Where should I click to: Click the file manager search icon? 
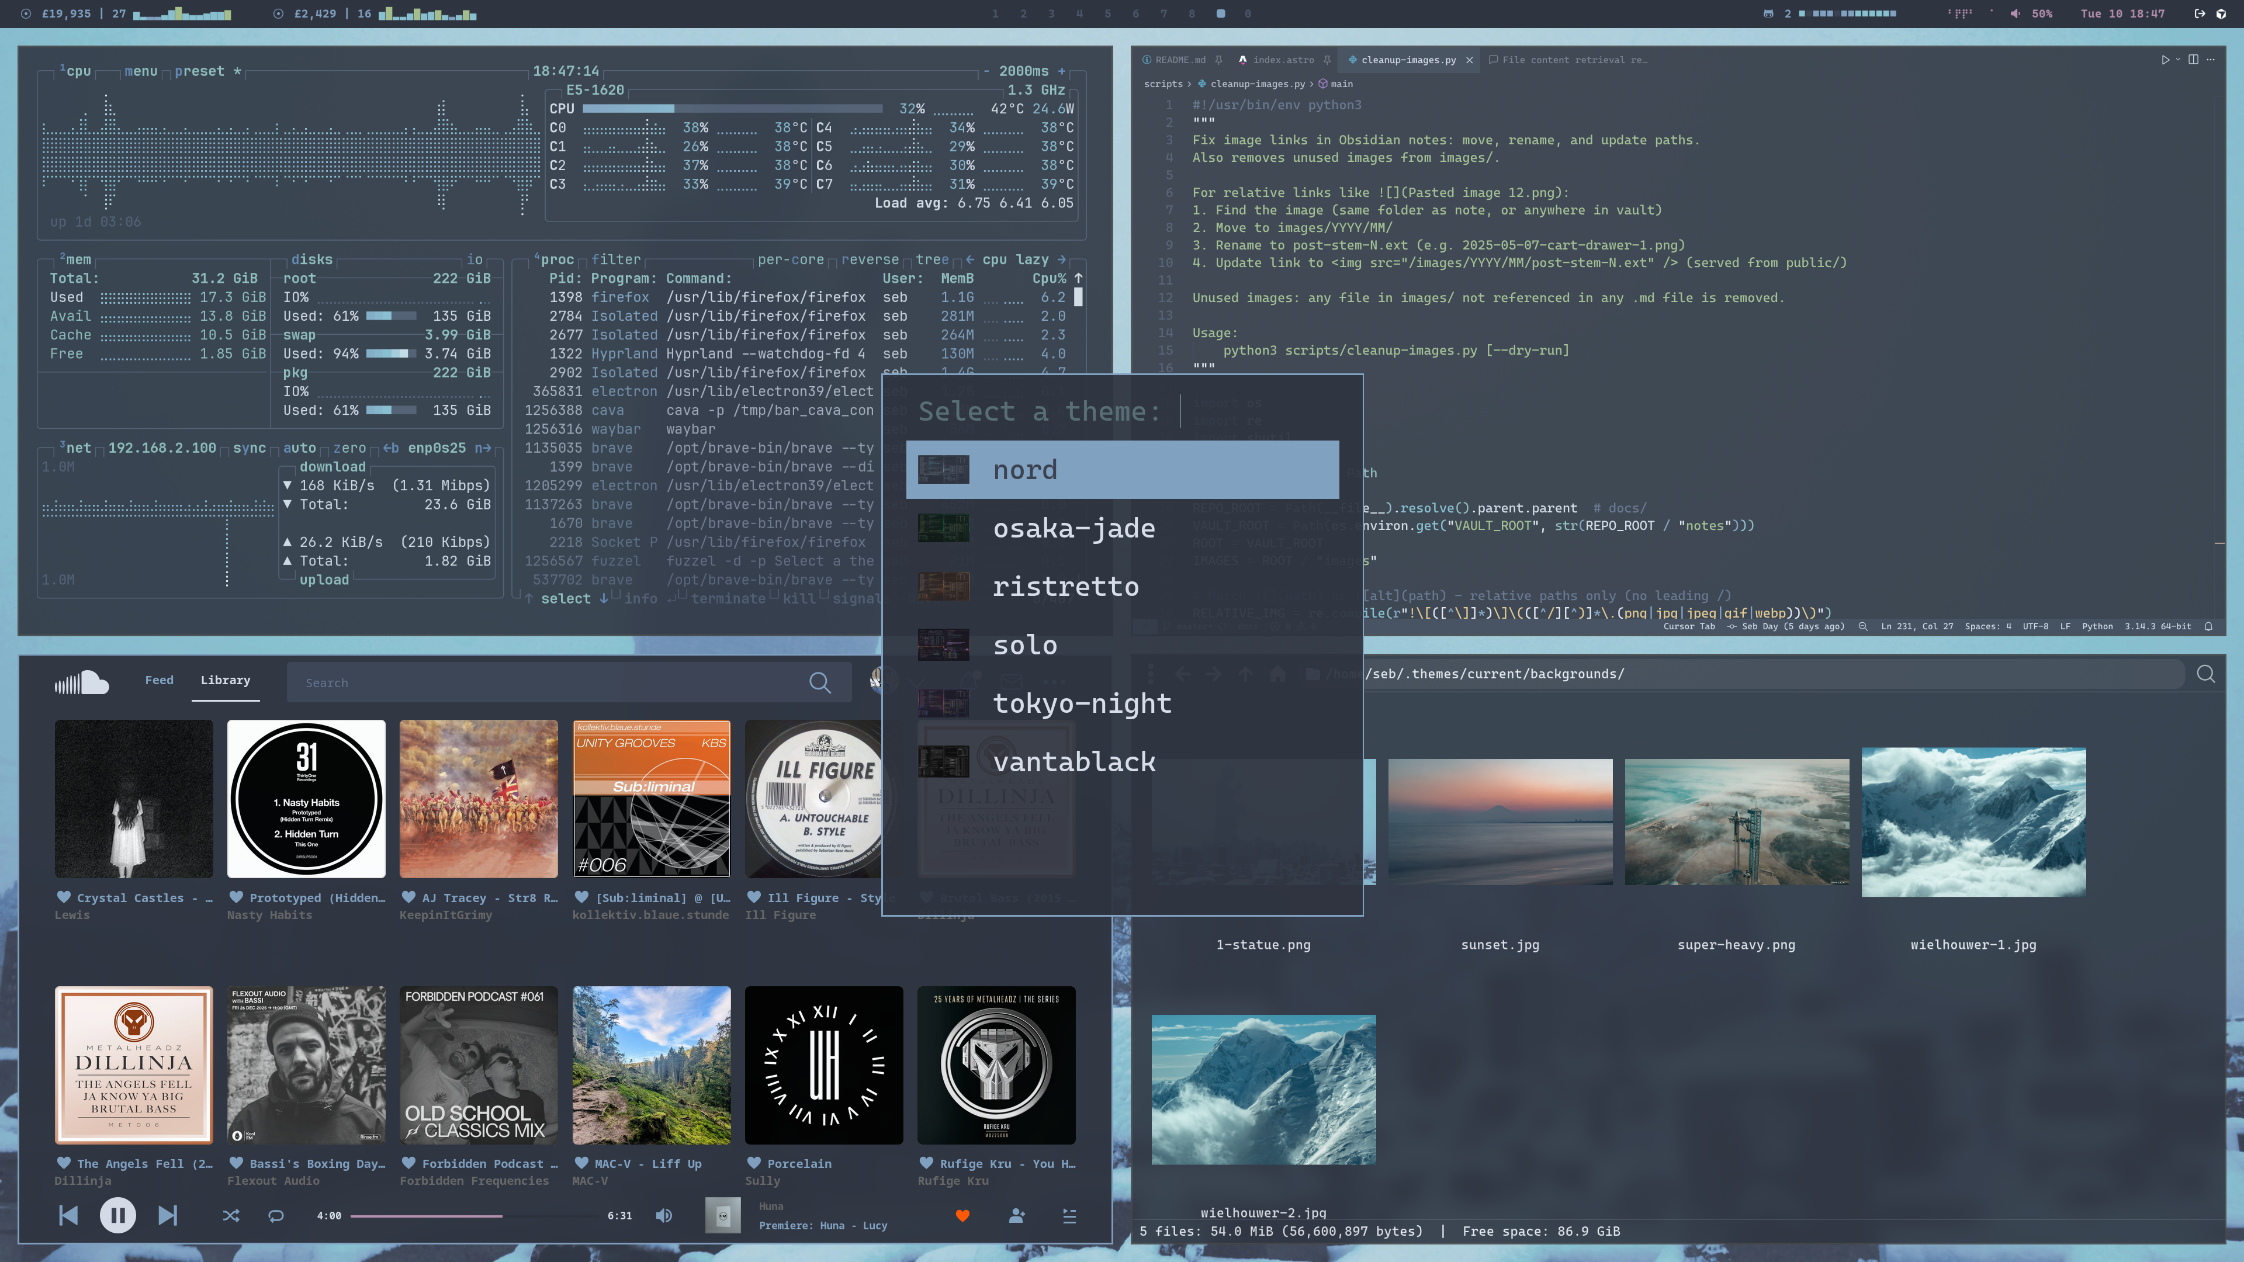[2205, 674]
